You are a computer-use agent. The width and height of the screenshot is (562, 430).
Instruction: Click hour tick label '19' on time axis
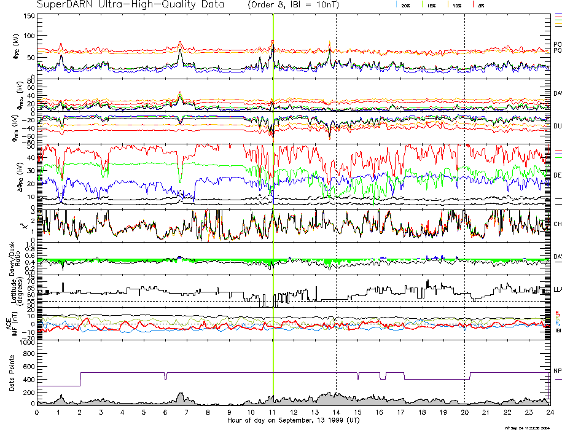point(443,412)
